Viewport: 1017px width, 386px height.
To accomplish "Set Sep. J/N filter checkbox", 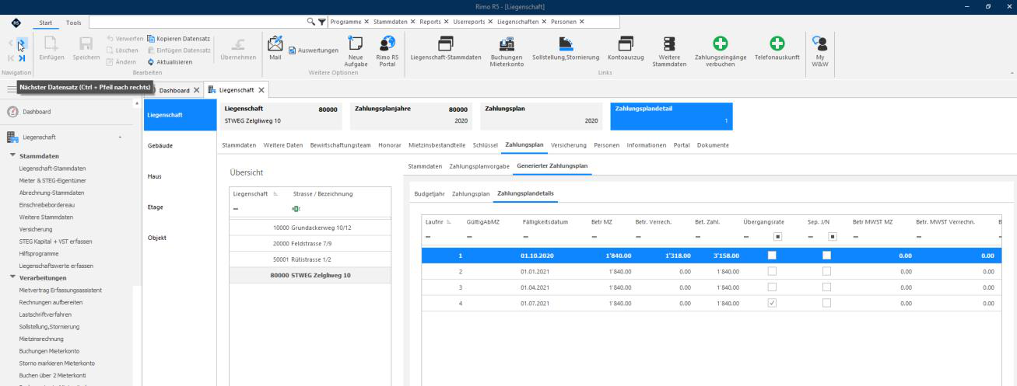I will point(832,237).
